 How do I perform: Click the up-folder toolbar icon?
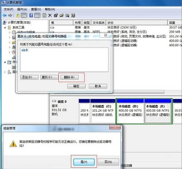pyautogui.click(x=18, y=15)
